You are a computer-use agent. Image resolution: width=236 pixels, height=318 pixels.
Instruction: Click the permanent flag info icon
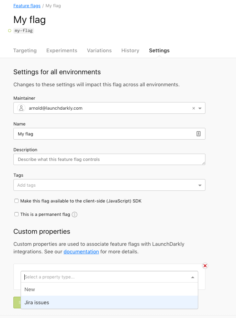pyautogui.click(x=75, y=215)
